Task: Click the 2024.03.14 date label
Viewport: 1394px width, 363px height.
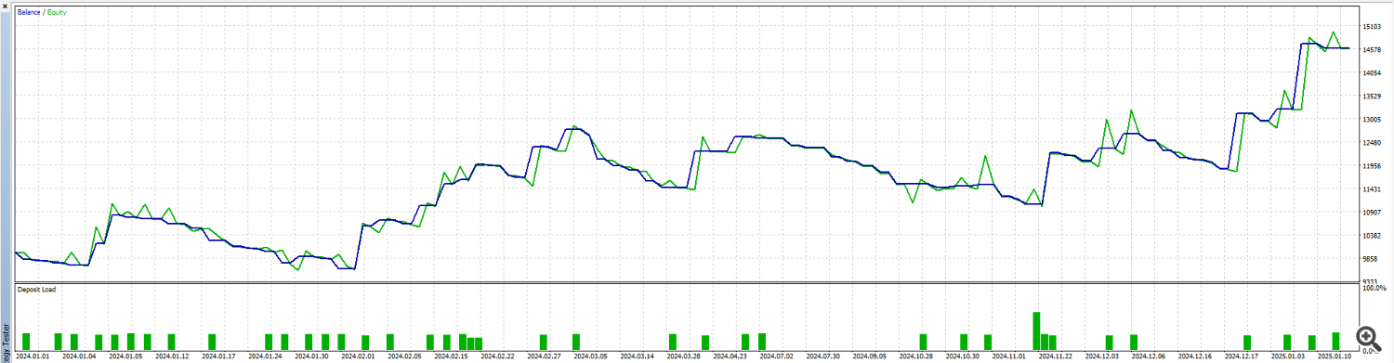Action: point(638,356)
